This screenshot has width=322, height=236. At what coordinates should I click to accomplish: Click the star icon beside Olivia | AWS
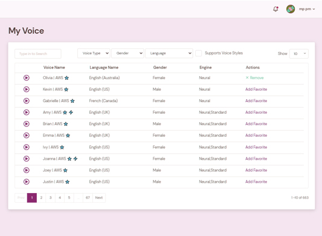66,78
